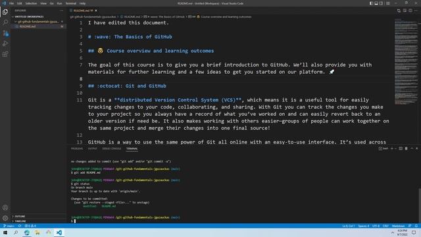This screenshot has height=237, width=421.
Task: Click the Open Changes editor icon
Action: tap(399, 11)
